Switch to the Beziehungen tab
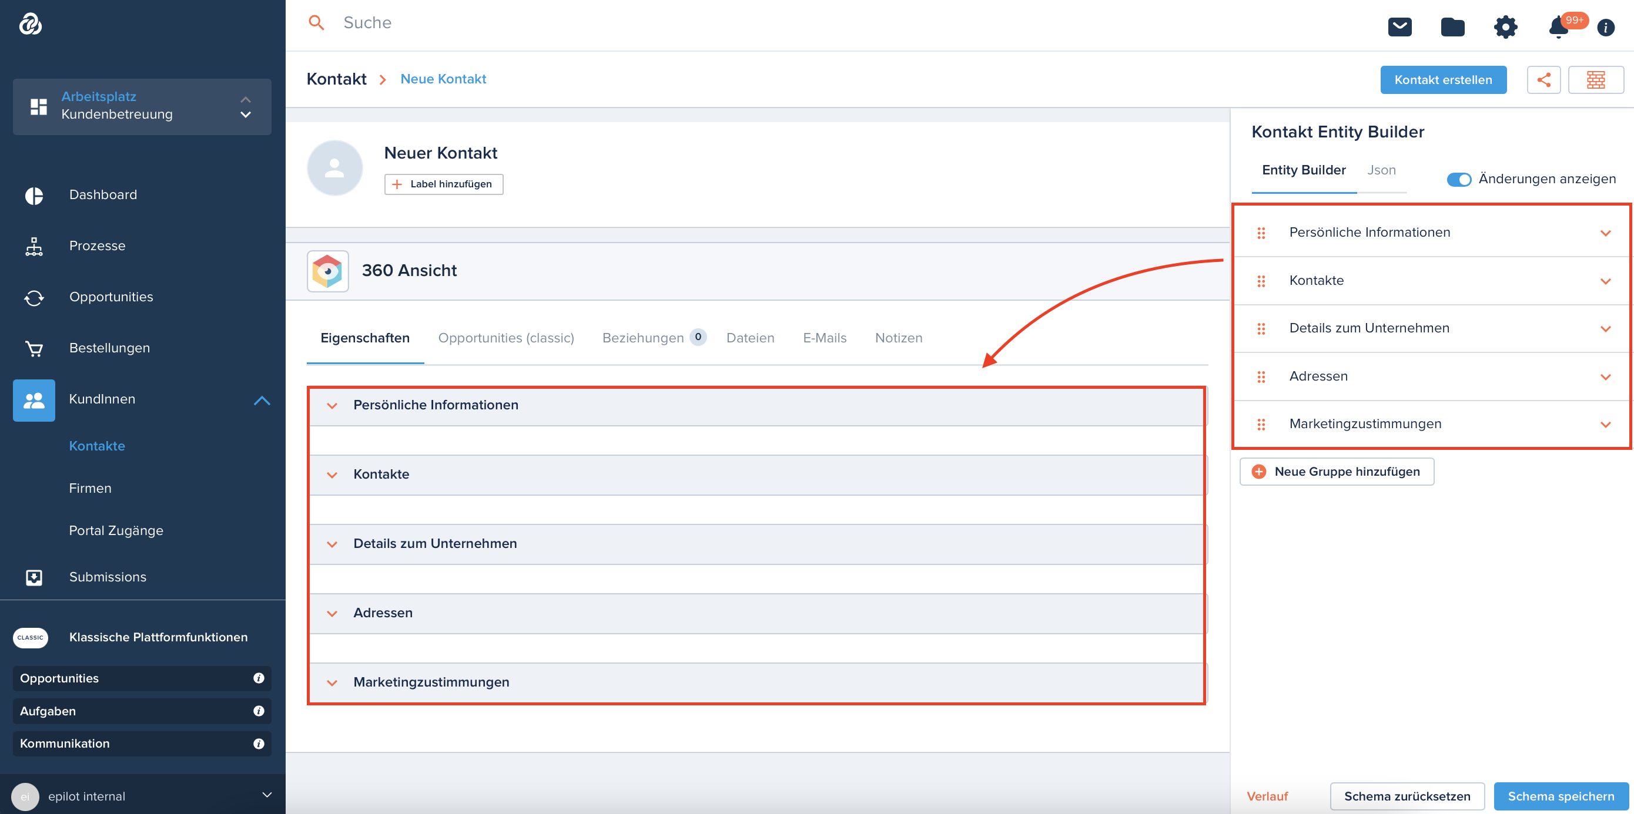 pyautogui.click(x=643, y=338)
